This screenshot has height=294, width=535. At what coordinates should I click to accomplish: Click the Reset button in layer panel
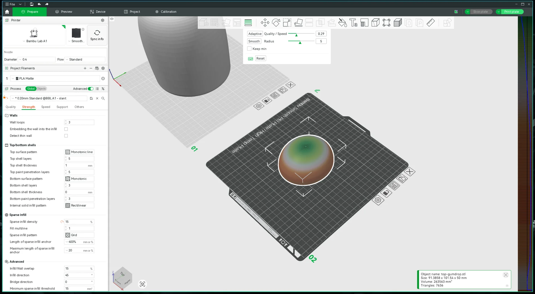pos(260,58)
